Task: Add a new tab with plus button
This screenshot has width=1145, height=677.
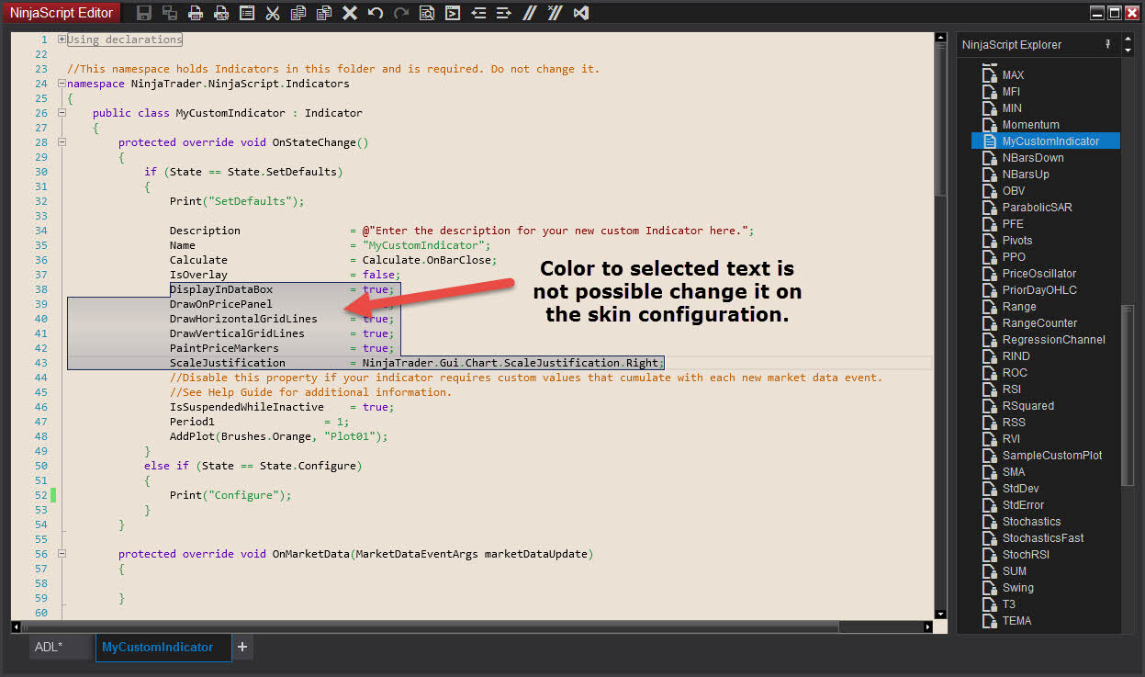Action: [242, 647]
